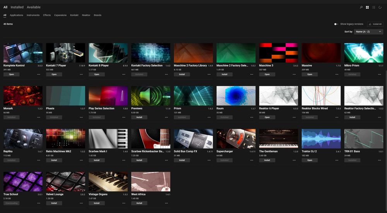Switch to grid view icon

(367, 7)
